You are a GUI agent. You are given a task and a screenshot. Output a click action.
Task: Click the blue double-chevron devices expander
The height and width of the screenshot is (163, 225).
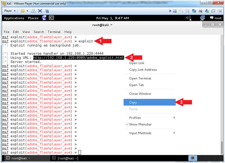pyautogui.click(x=170, y=11)
